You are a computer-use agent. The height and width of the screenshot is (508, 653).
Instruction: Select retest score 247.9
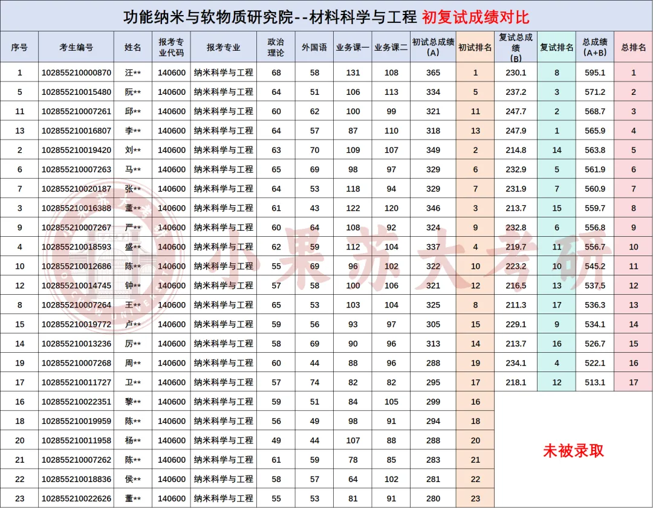(516, 130)
